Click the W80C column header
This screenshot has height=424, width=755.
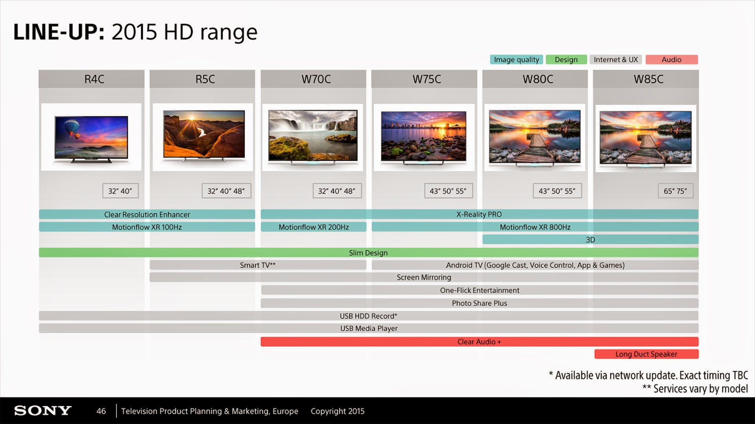point(538,79)
